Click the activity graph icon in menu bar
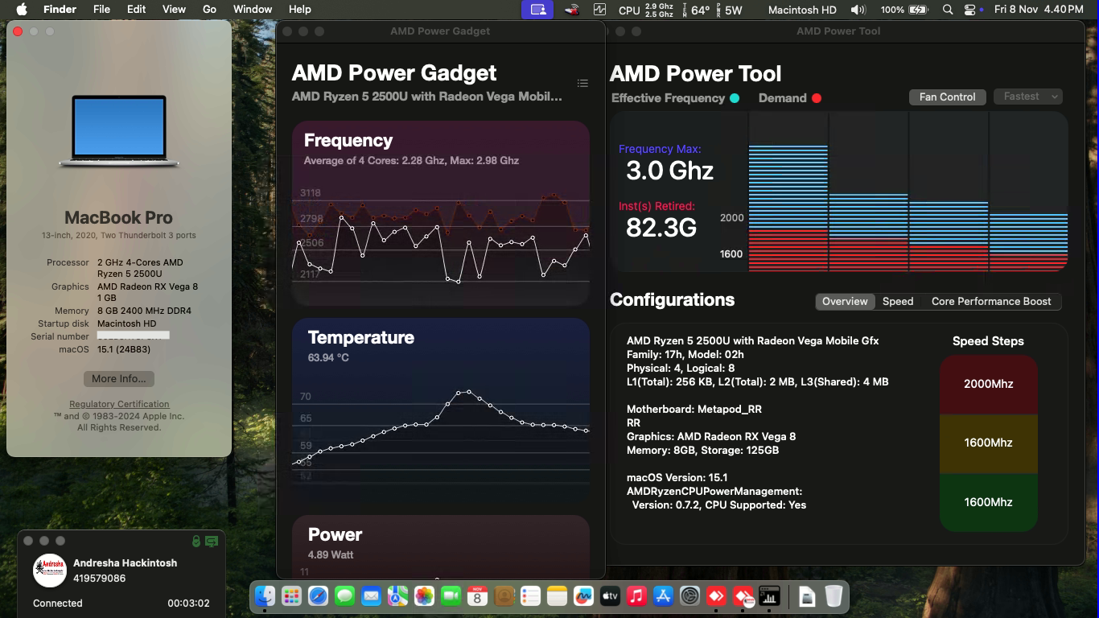Viewport: 1099px width, 618px height. tap(599, 10)
